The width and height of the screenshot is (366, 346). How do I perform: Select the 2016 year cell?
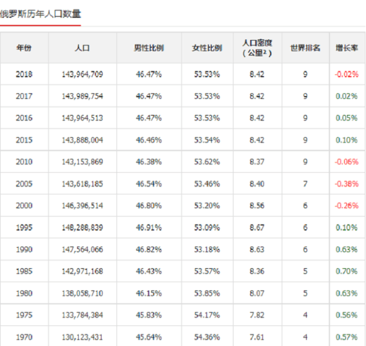pyautogui.click(x=24, y=118)
